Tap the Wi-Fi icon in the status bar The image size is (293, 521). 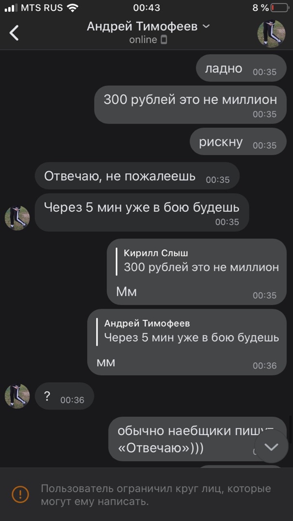click(x=72, y=8)
